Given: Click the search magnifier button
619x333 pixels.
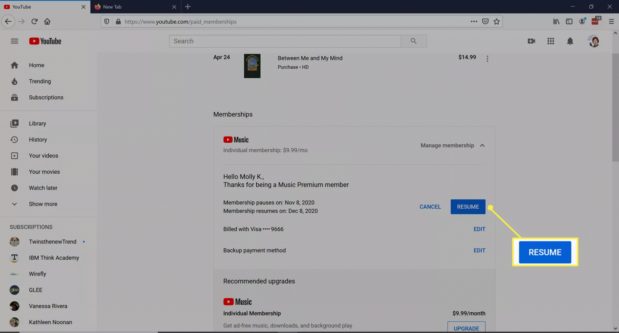Looking at the screenshot, I should click(x=414, y=41).
